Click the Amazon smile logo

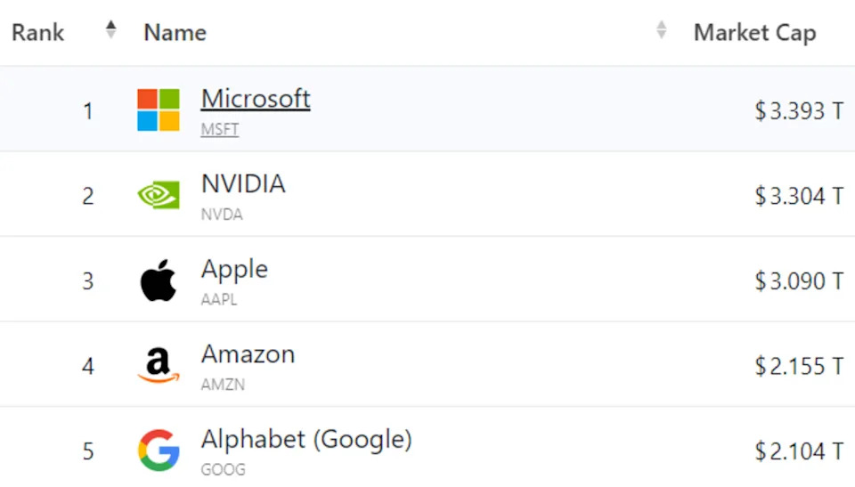[159, 365]
